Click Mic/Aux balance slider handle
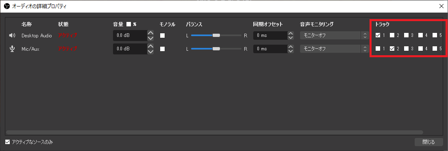 [216, 49]
